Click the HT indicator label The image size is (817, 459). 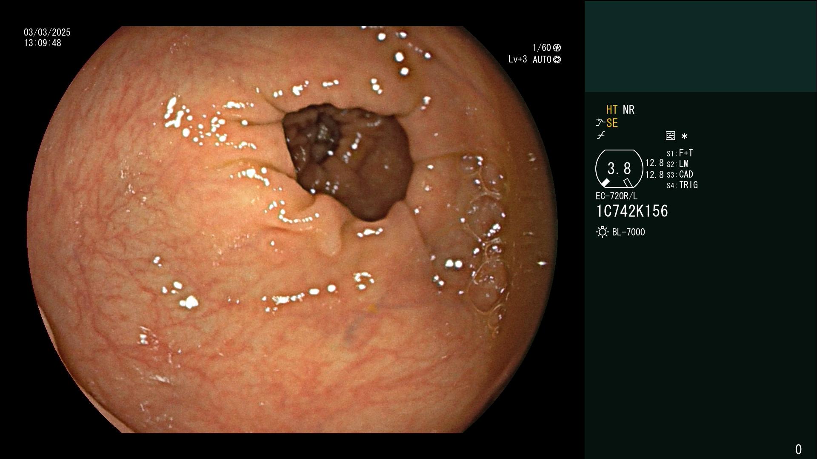tap(612, 110)
